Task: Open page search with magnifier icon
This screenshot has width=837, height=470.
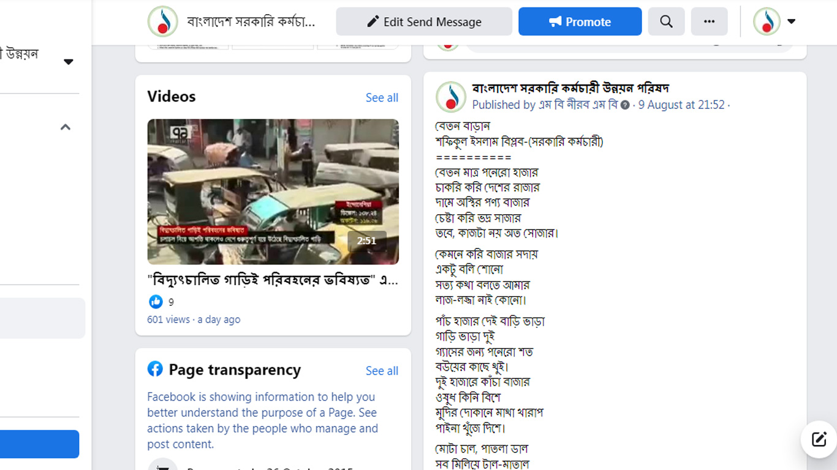Action: [666, 21]
